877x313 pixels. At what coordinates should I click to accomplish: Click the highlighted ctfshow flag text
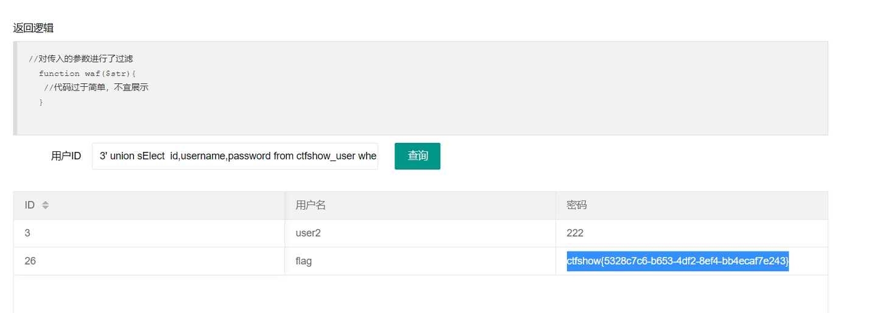pyautogui.click(x=677, y=261)
